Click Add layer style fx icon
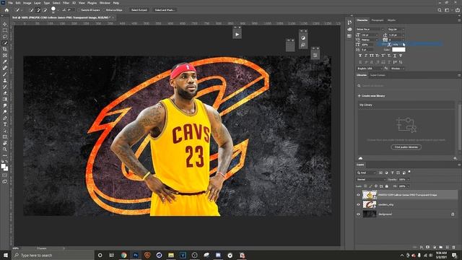 (422, 247)
